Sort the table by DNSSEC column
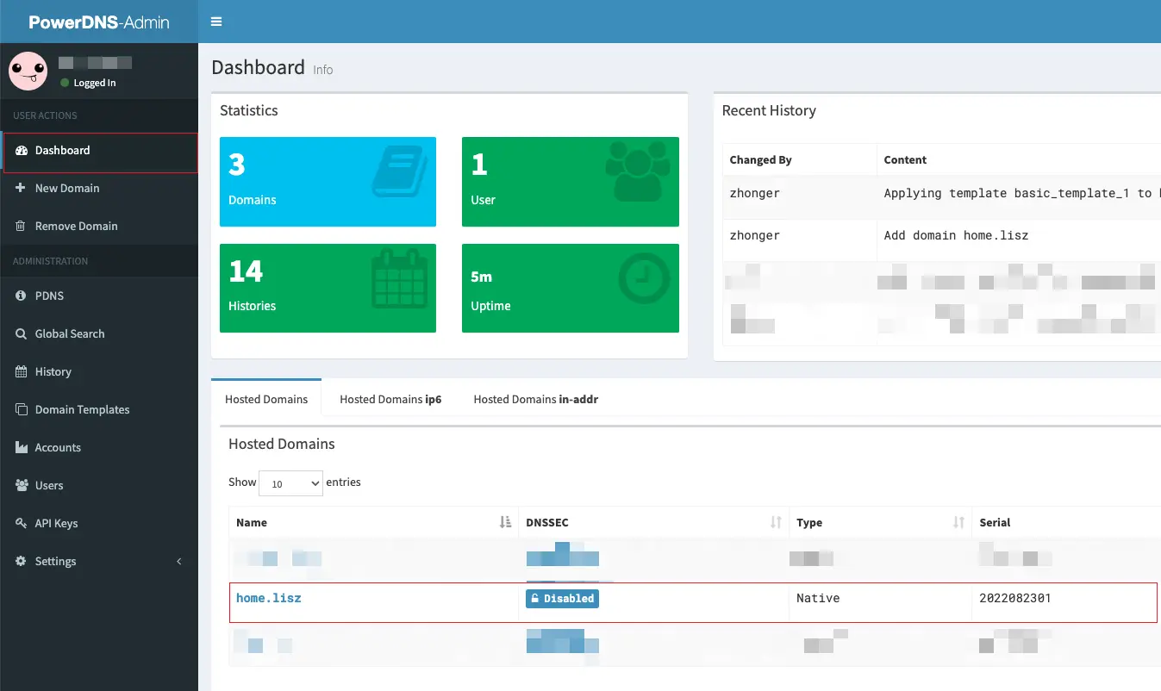The width and height of the screenshot is (1161, 691). point(776,522)
